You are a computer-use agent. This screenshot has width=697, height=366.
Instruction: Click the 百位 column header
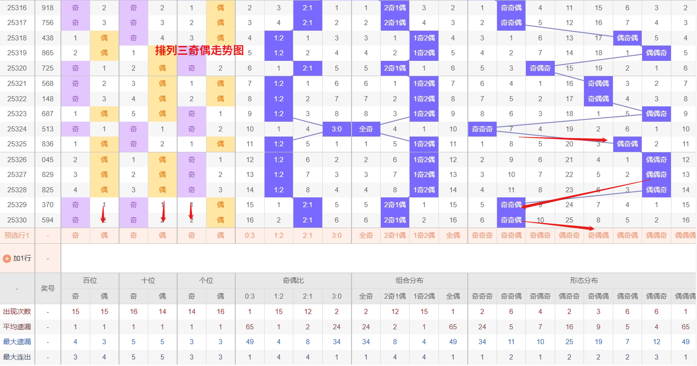point(90,281)
